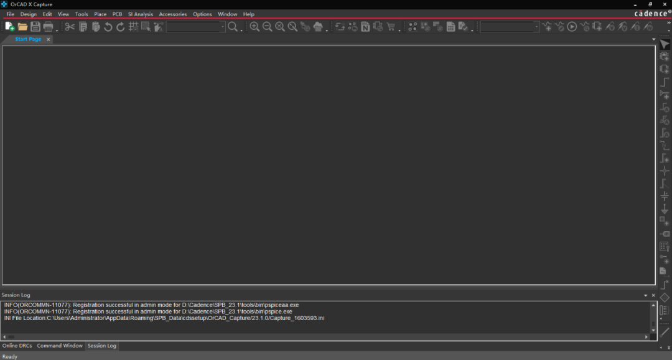
Task: Expand the Session Log panel options arrow
Action: [x=645, y=295]
